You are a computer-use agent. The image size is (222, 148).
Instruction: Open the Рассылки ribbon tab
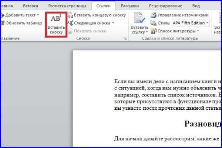pyautogui.click(x=130, y=6)
